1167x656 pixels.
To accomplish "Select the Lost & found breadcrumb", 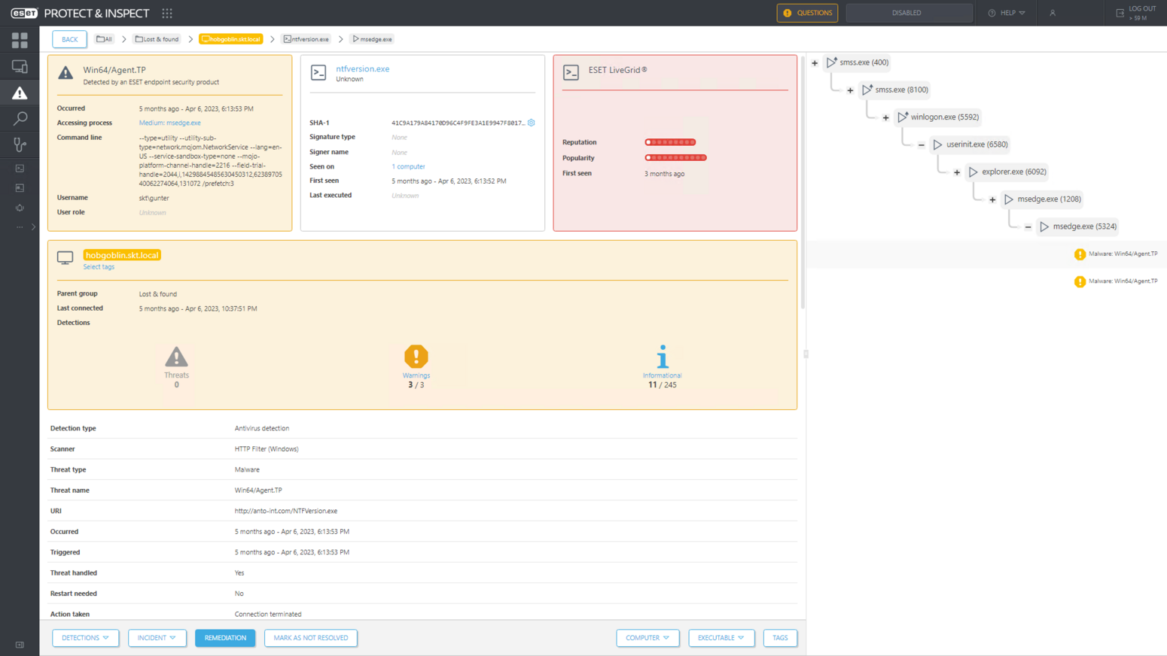I will click(157, 39).
